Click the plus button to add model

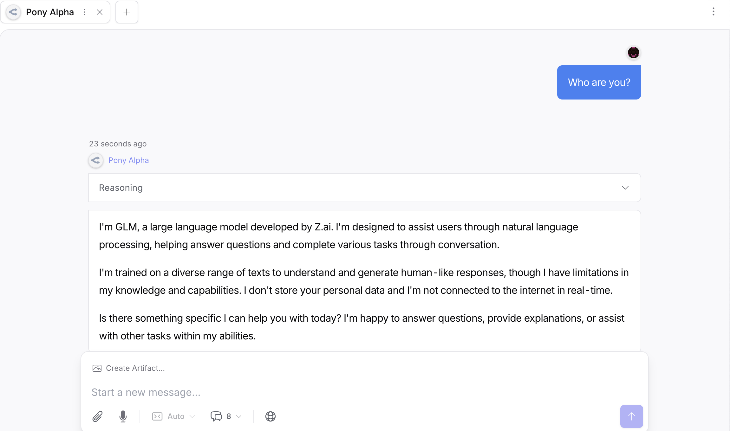[x=127, y=12]
